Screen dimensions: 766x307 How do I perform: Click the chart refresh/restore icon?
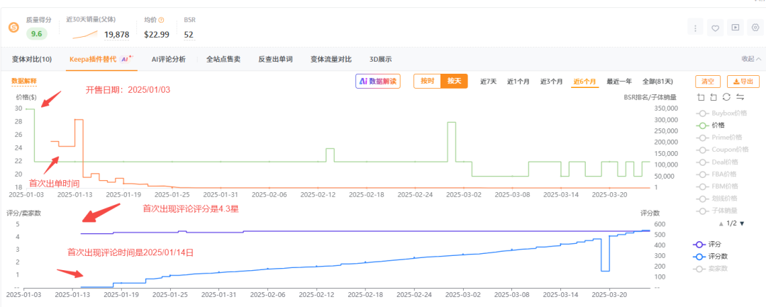tap(726, 97)
